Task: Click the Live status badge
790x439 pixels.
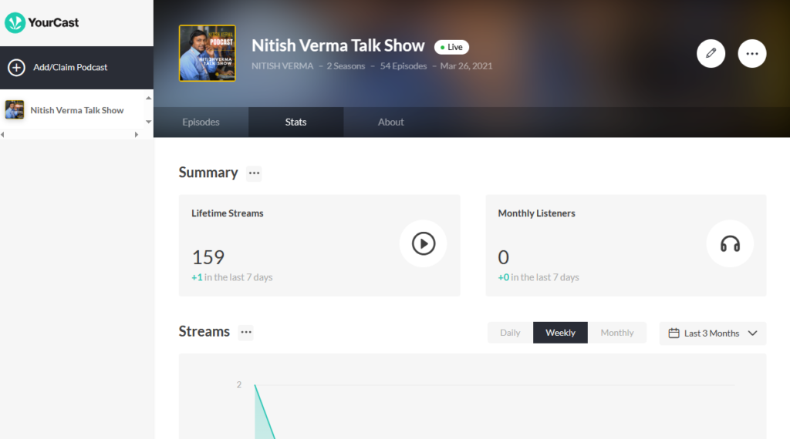Action: (x=451, y=47)
